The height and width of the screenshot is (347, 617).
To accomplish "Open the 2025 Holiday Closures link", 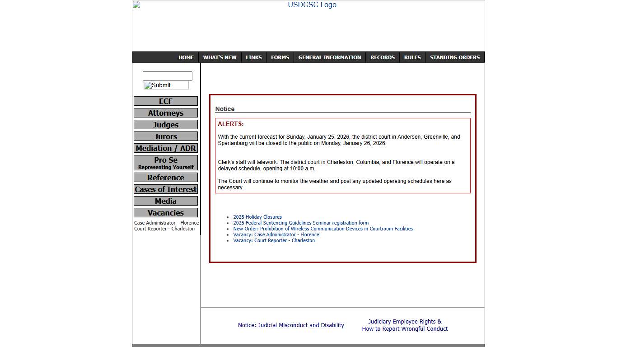I will coord(257,217).
